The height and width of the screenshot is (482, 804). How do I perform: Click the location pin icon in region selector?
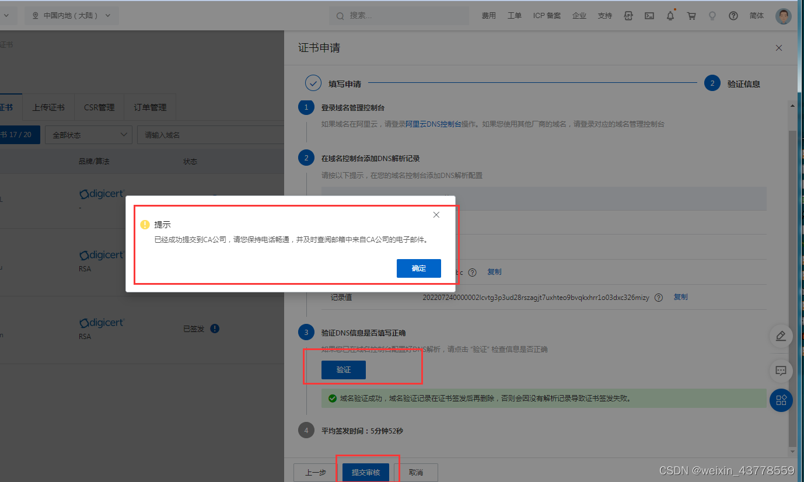tap(36, 16)
